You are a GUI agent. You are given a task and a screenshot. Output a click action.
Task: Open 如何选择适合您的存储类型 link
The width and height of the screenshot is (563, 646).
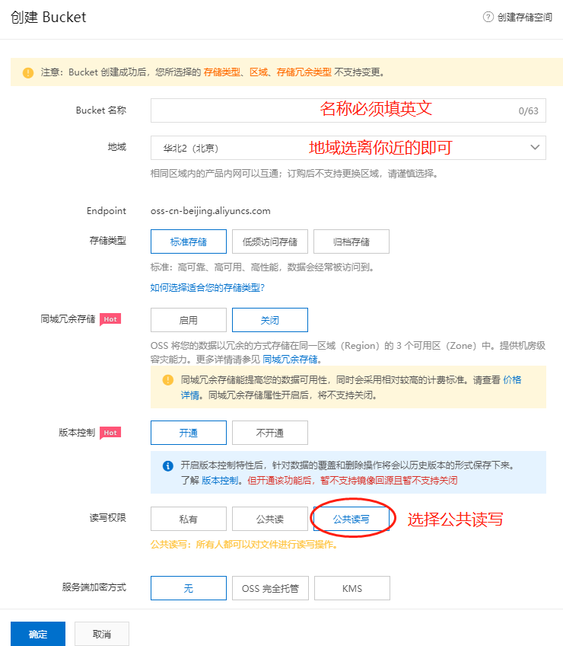pos(208,287)
